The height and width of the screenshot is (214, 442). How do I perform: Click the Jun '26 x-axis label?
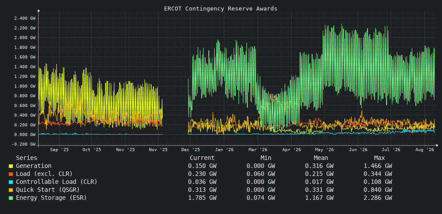[358, 150]
